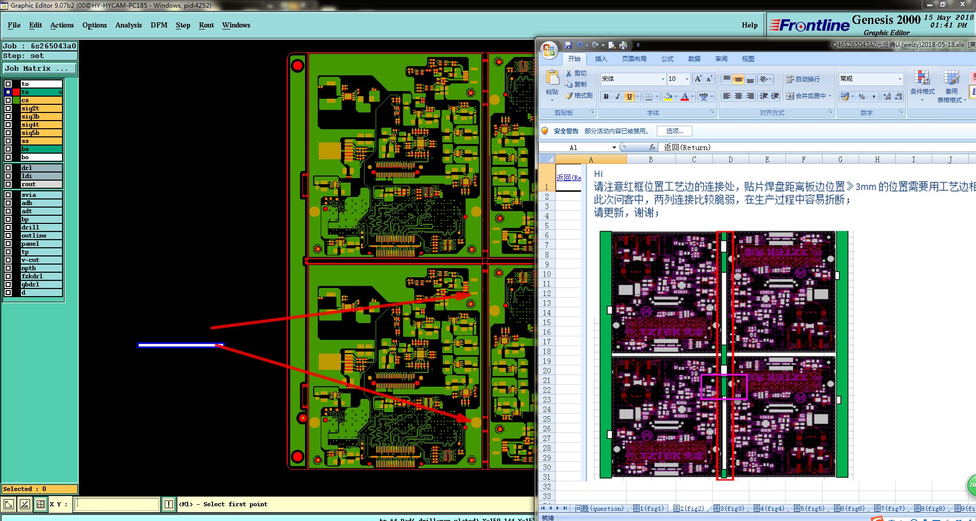This screenshot has height=521, width=976.
Task: Toggle the checkbox for the 'cs' layer
Action: tap(8, 100)
